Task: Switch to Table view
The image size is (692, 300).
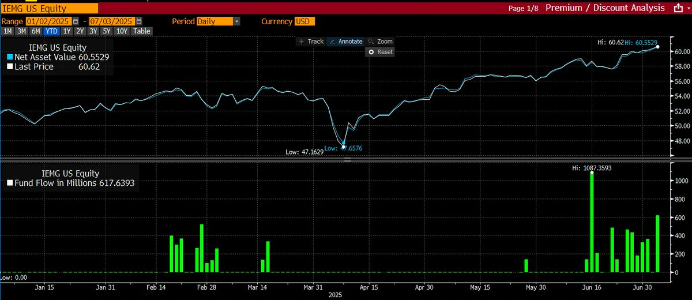Action: click(142, 31)
